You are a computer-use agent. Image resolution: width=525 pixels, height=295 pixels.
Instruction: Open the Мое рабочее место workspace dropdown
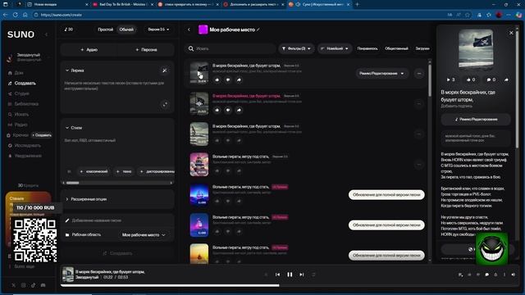click(144, 235)
